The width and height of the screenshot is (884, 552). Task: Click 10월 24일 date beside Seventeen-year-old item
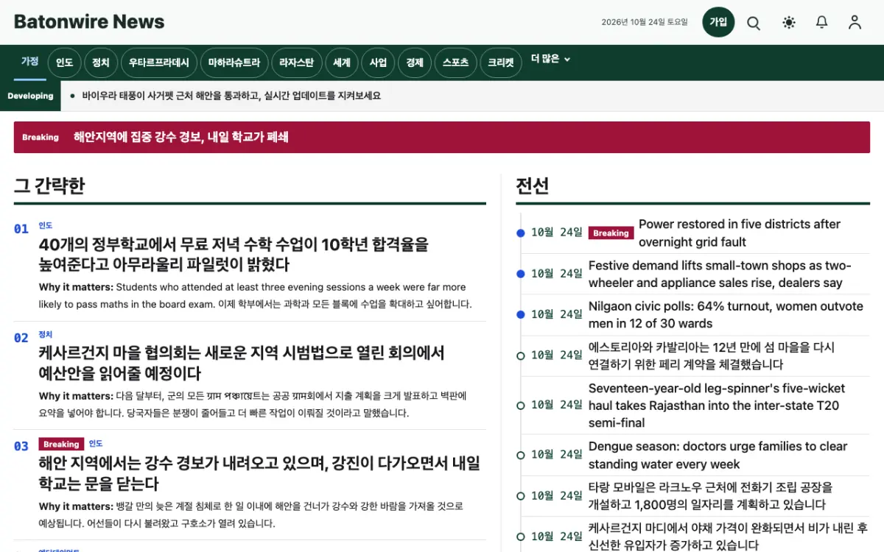coord(557,405)
